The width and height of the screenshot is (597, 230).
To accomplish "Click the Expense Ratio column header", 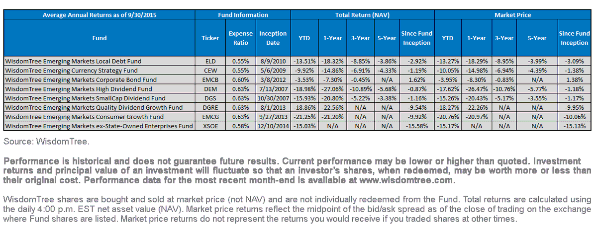I will point(237,38).
